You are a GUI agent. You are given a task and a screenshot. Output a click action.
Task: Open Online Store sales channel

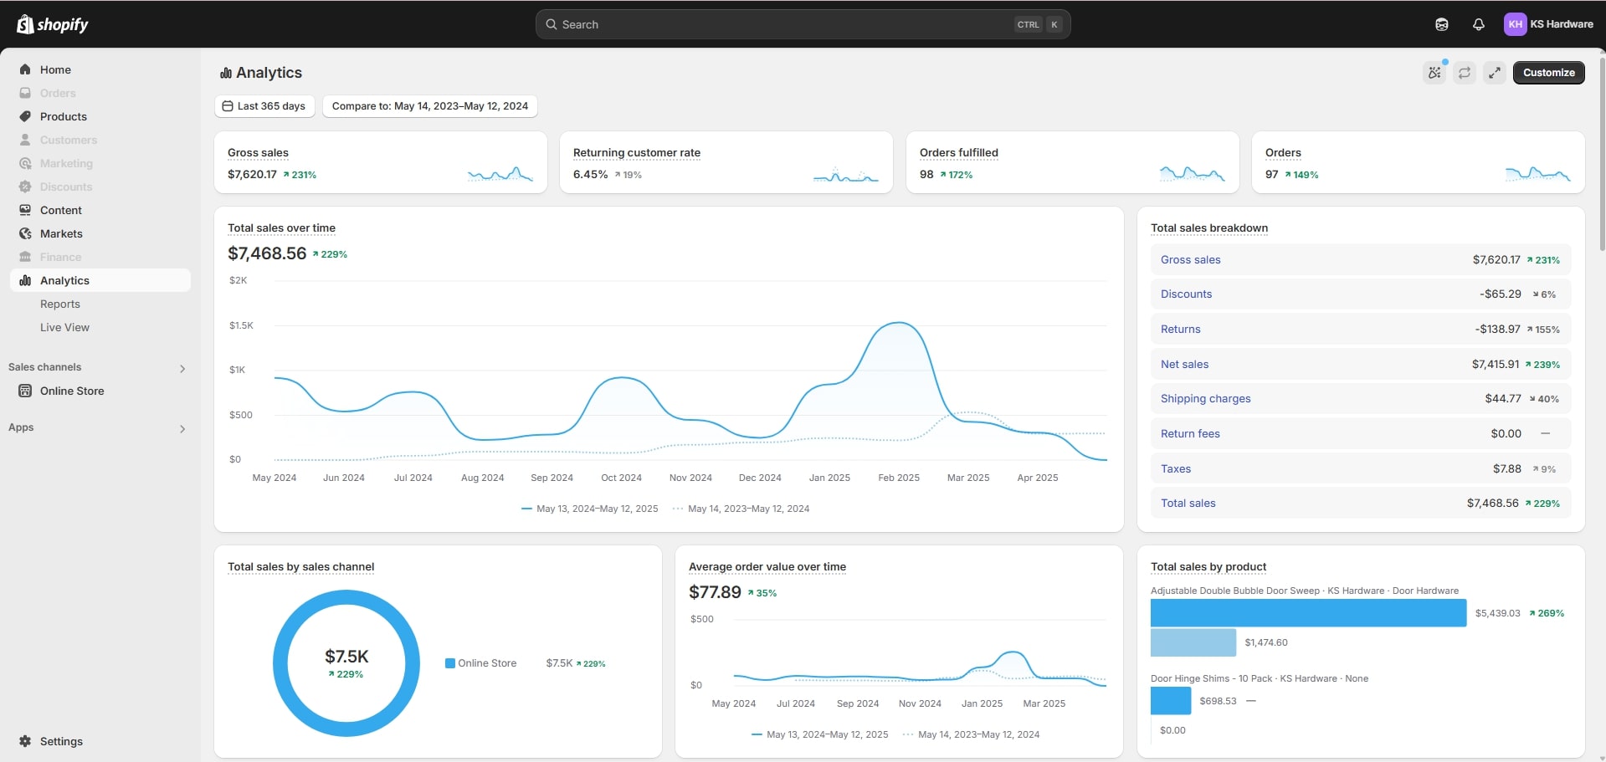click(x=72, y=391)
